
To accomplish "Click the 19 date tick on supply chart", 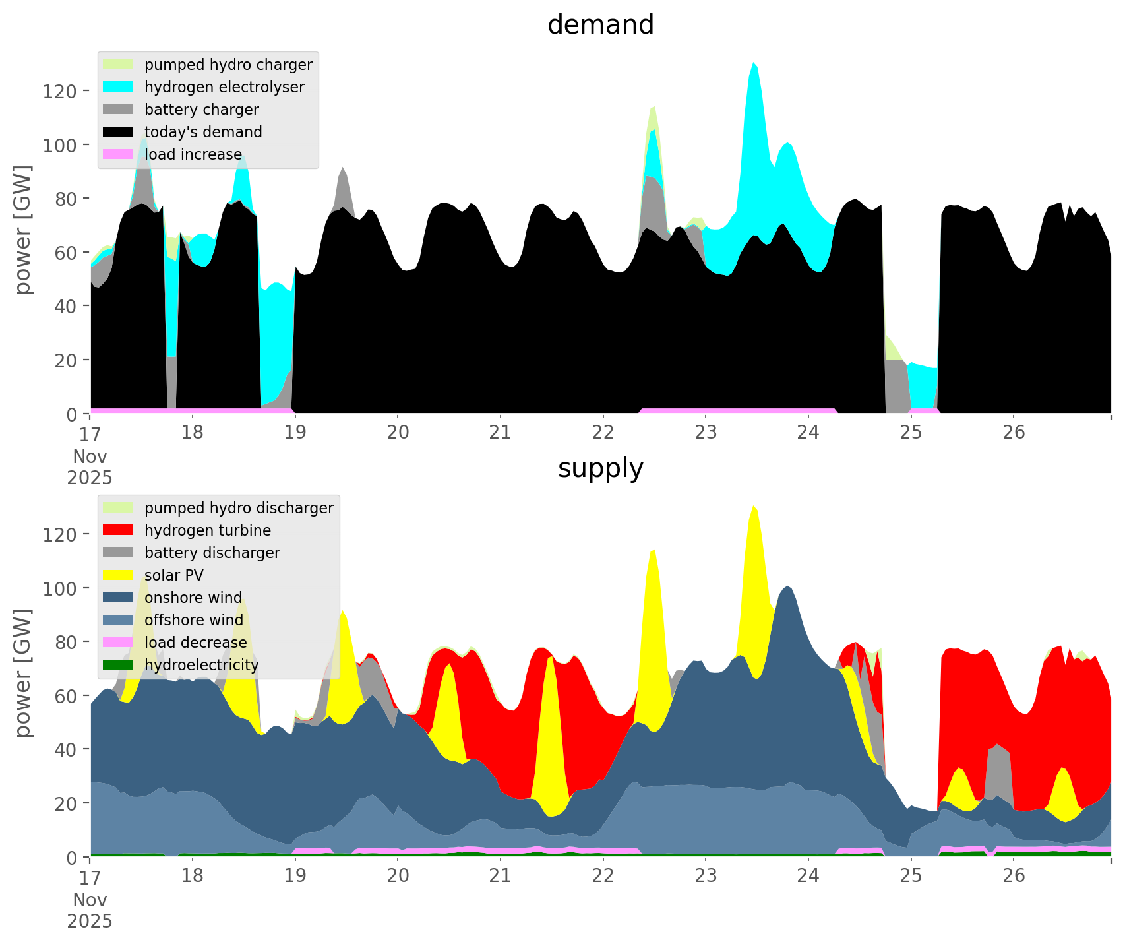I will pos(295,876).
